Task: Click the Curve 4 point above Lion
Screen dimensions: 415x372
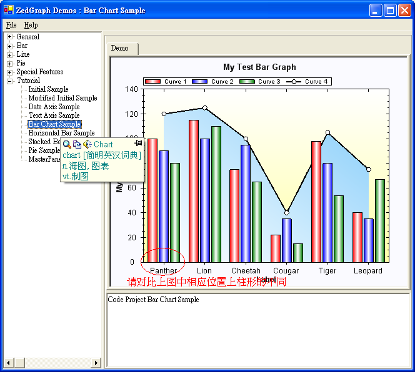Action: click(x=204, y=107)
